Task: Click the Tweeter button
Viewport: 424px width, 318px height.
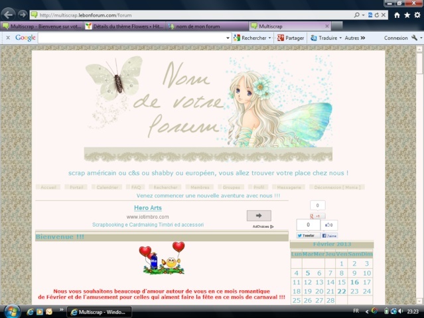Action: 308,236
